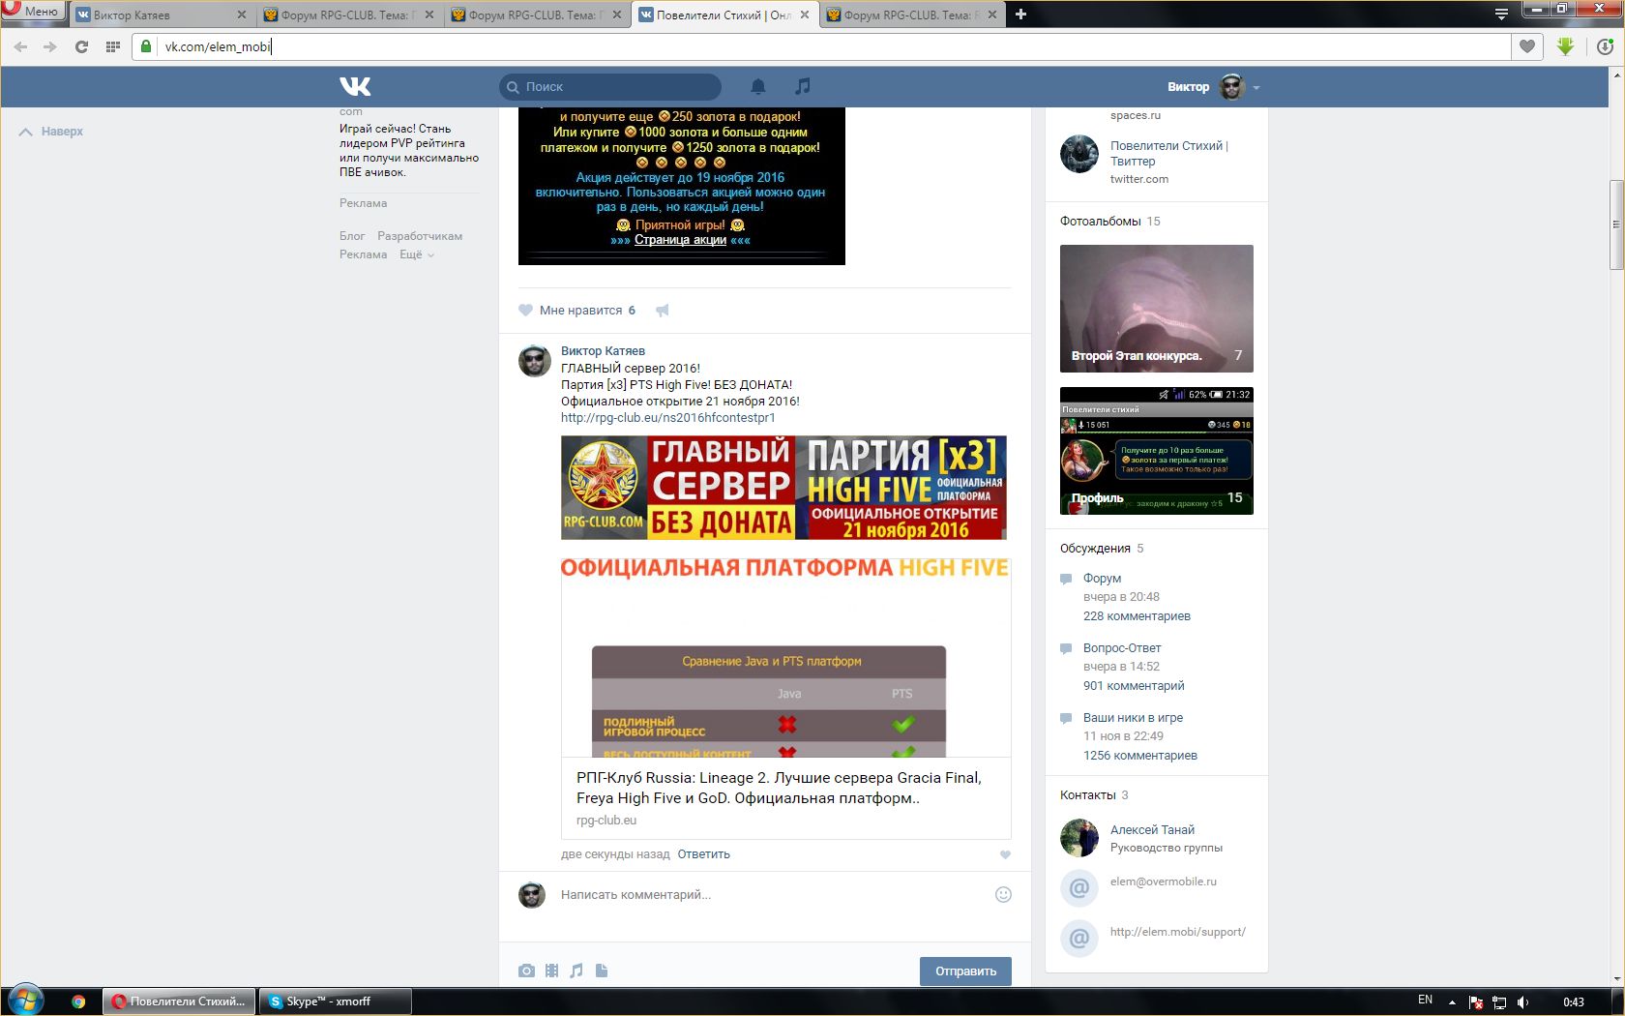Viewport: 1625px width, 1016px height.
Task: Open Алексей Танай contact profile
Action: 1152,830
